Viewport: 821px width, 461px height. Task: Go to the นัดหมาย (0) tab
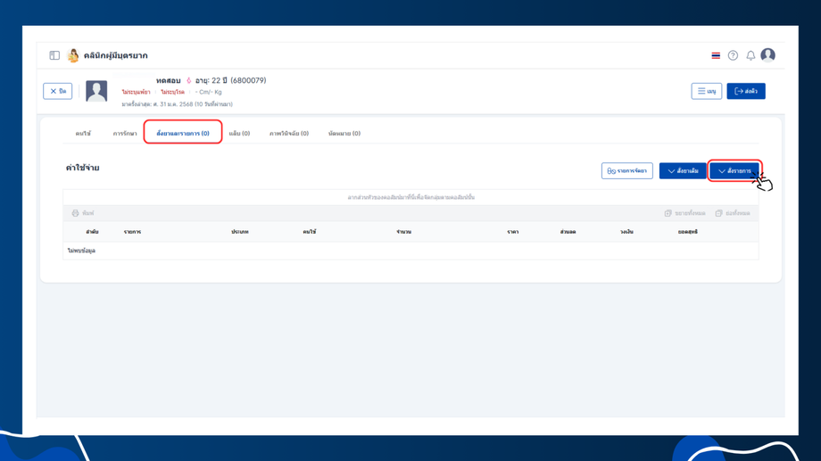point(344,134)
